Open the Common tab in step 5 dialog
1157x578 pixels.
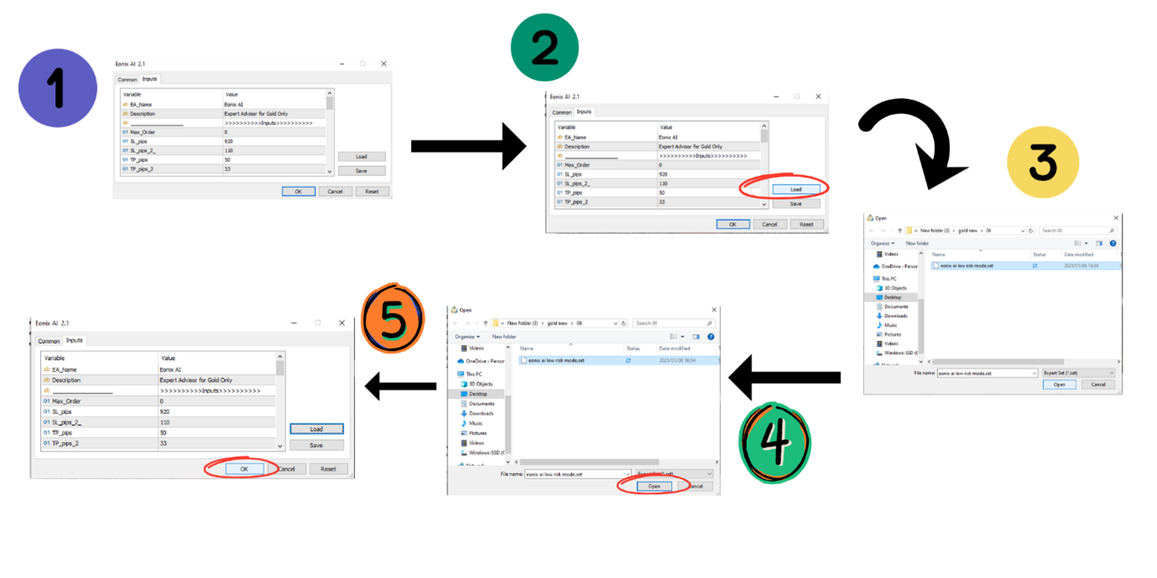pos(49,341)
